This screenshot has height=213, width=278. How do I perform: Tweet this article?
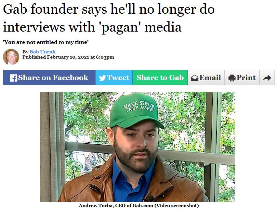click(x=114, y=78)
